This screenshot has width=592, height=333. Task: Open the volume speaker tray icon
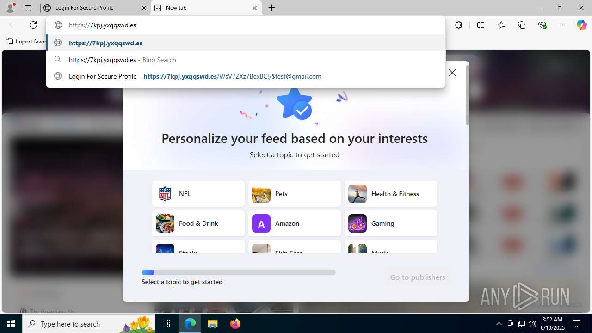click(532, 324)
